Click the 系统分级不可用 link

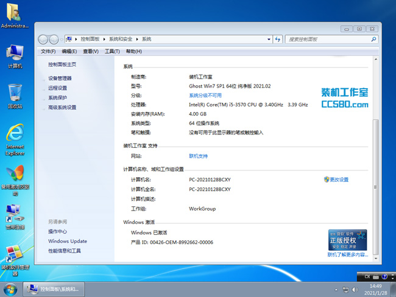(x=205, y=96)
